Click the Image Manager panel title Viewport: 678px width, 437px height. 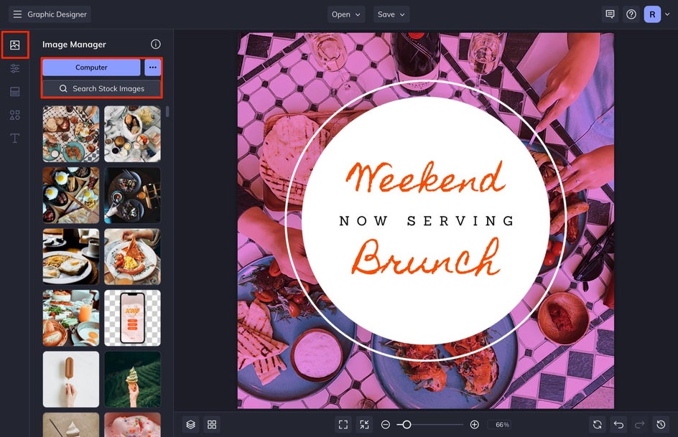[74, 44]
